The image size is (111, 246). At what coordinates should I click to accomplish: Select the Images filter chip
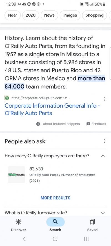70,15
